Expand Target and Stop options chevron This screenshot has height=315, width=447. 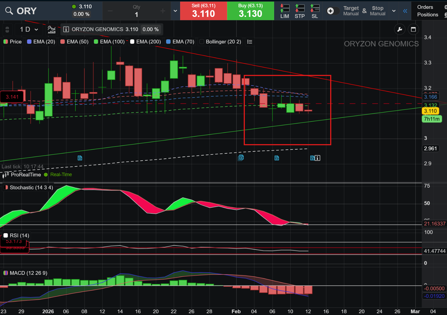pyautogui.click(x=394, y=11)
